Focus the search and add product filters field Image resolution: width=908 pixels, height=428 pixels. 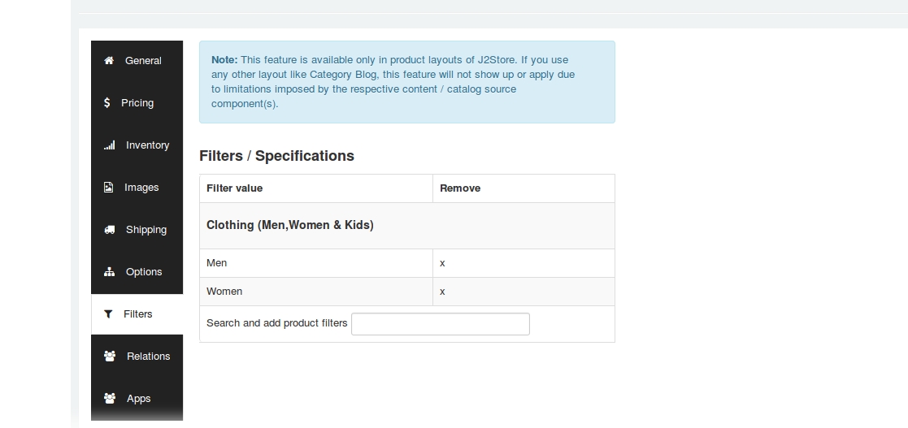440,324
